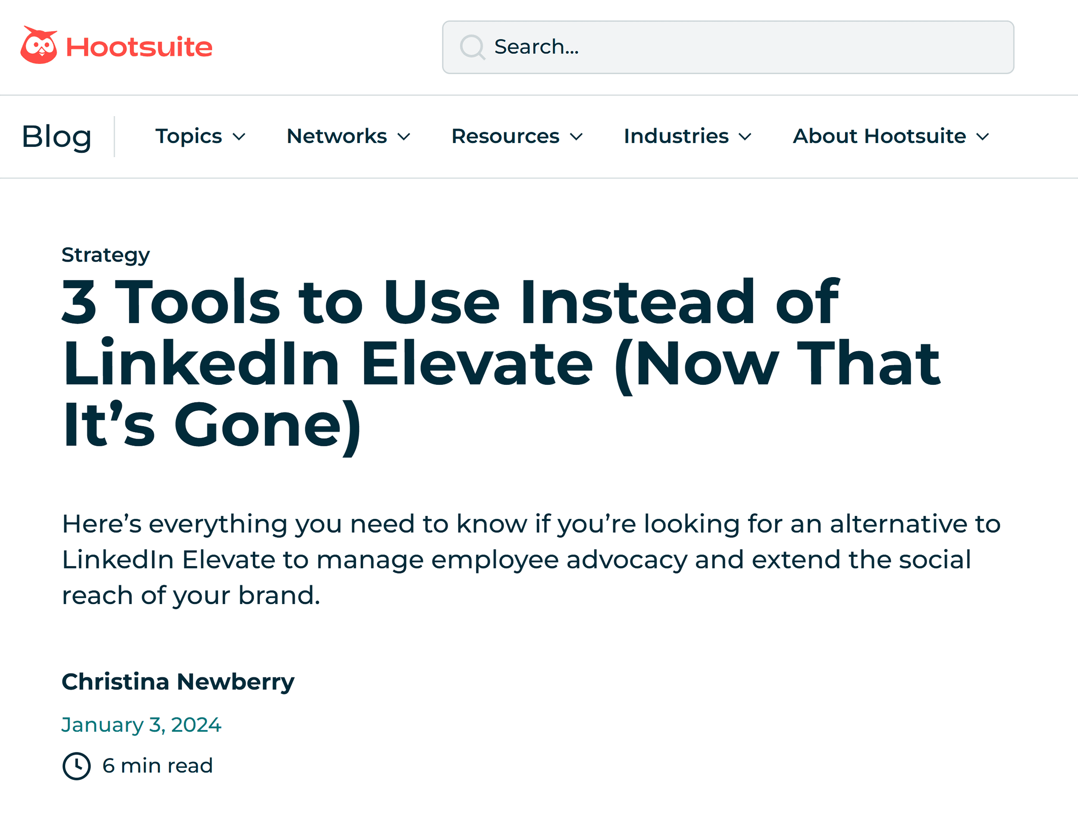This screenshot has height=839, width=1078.
Task: Click the clock reading-time icon
Action: pos(76,766)
